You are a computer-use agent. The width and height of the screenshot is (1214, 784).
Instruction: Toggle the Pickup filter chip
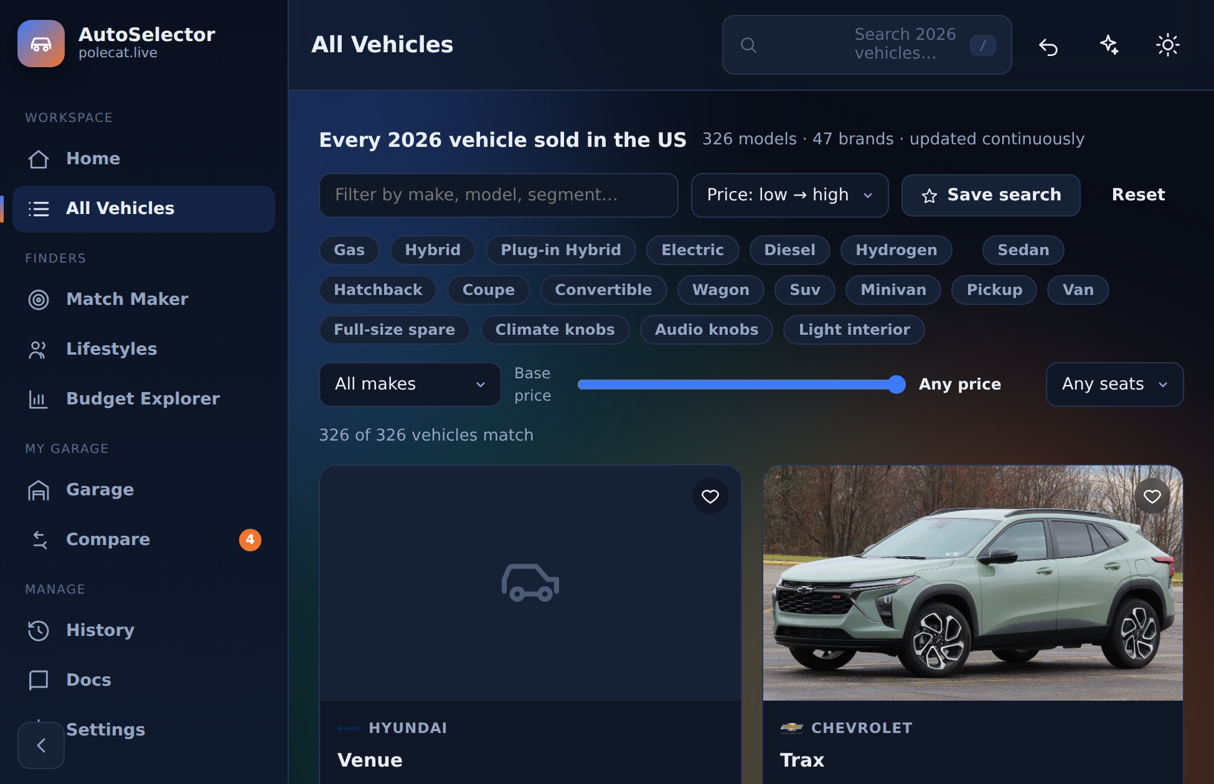pos(994,290)
